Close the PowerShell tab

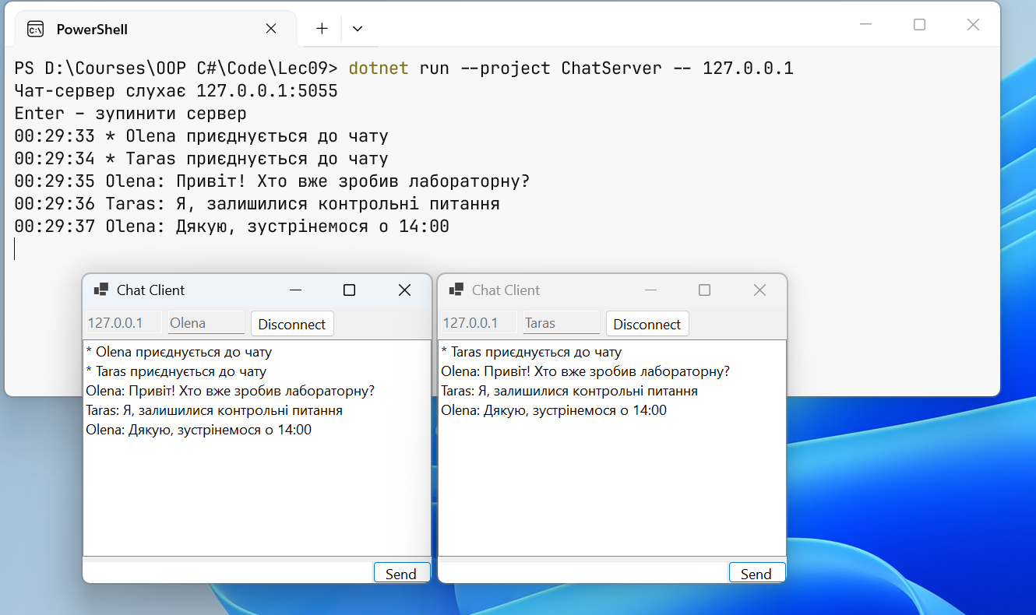tap(271, 29)
